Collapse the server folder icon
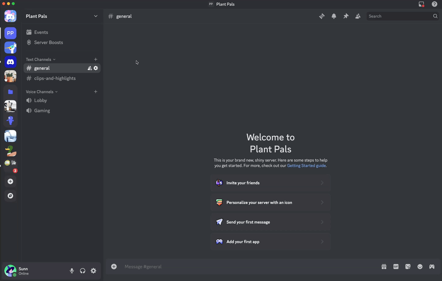This screenshot has height=281, width=442. click(x=10, y=92)
